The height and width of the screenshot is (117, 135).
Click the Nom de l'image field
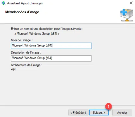click(x=51, y=46)
